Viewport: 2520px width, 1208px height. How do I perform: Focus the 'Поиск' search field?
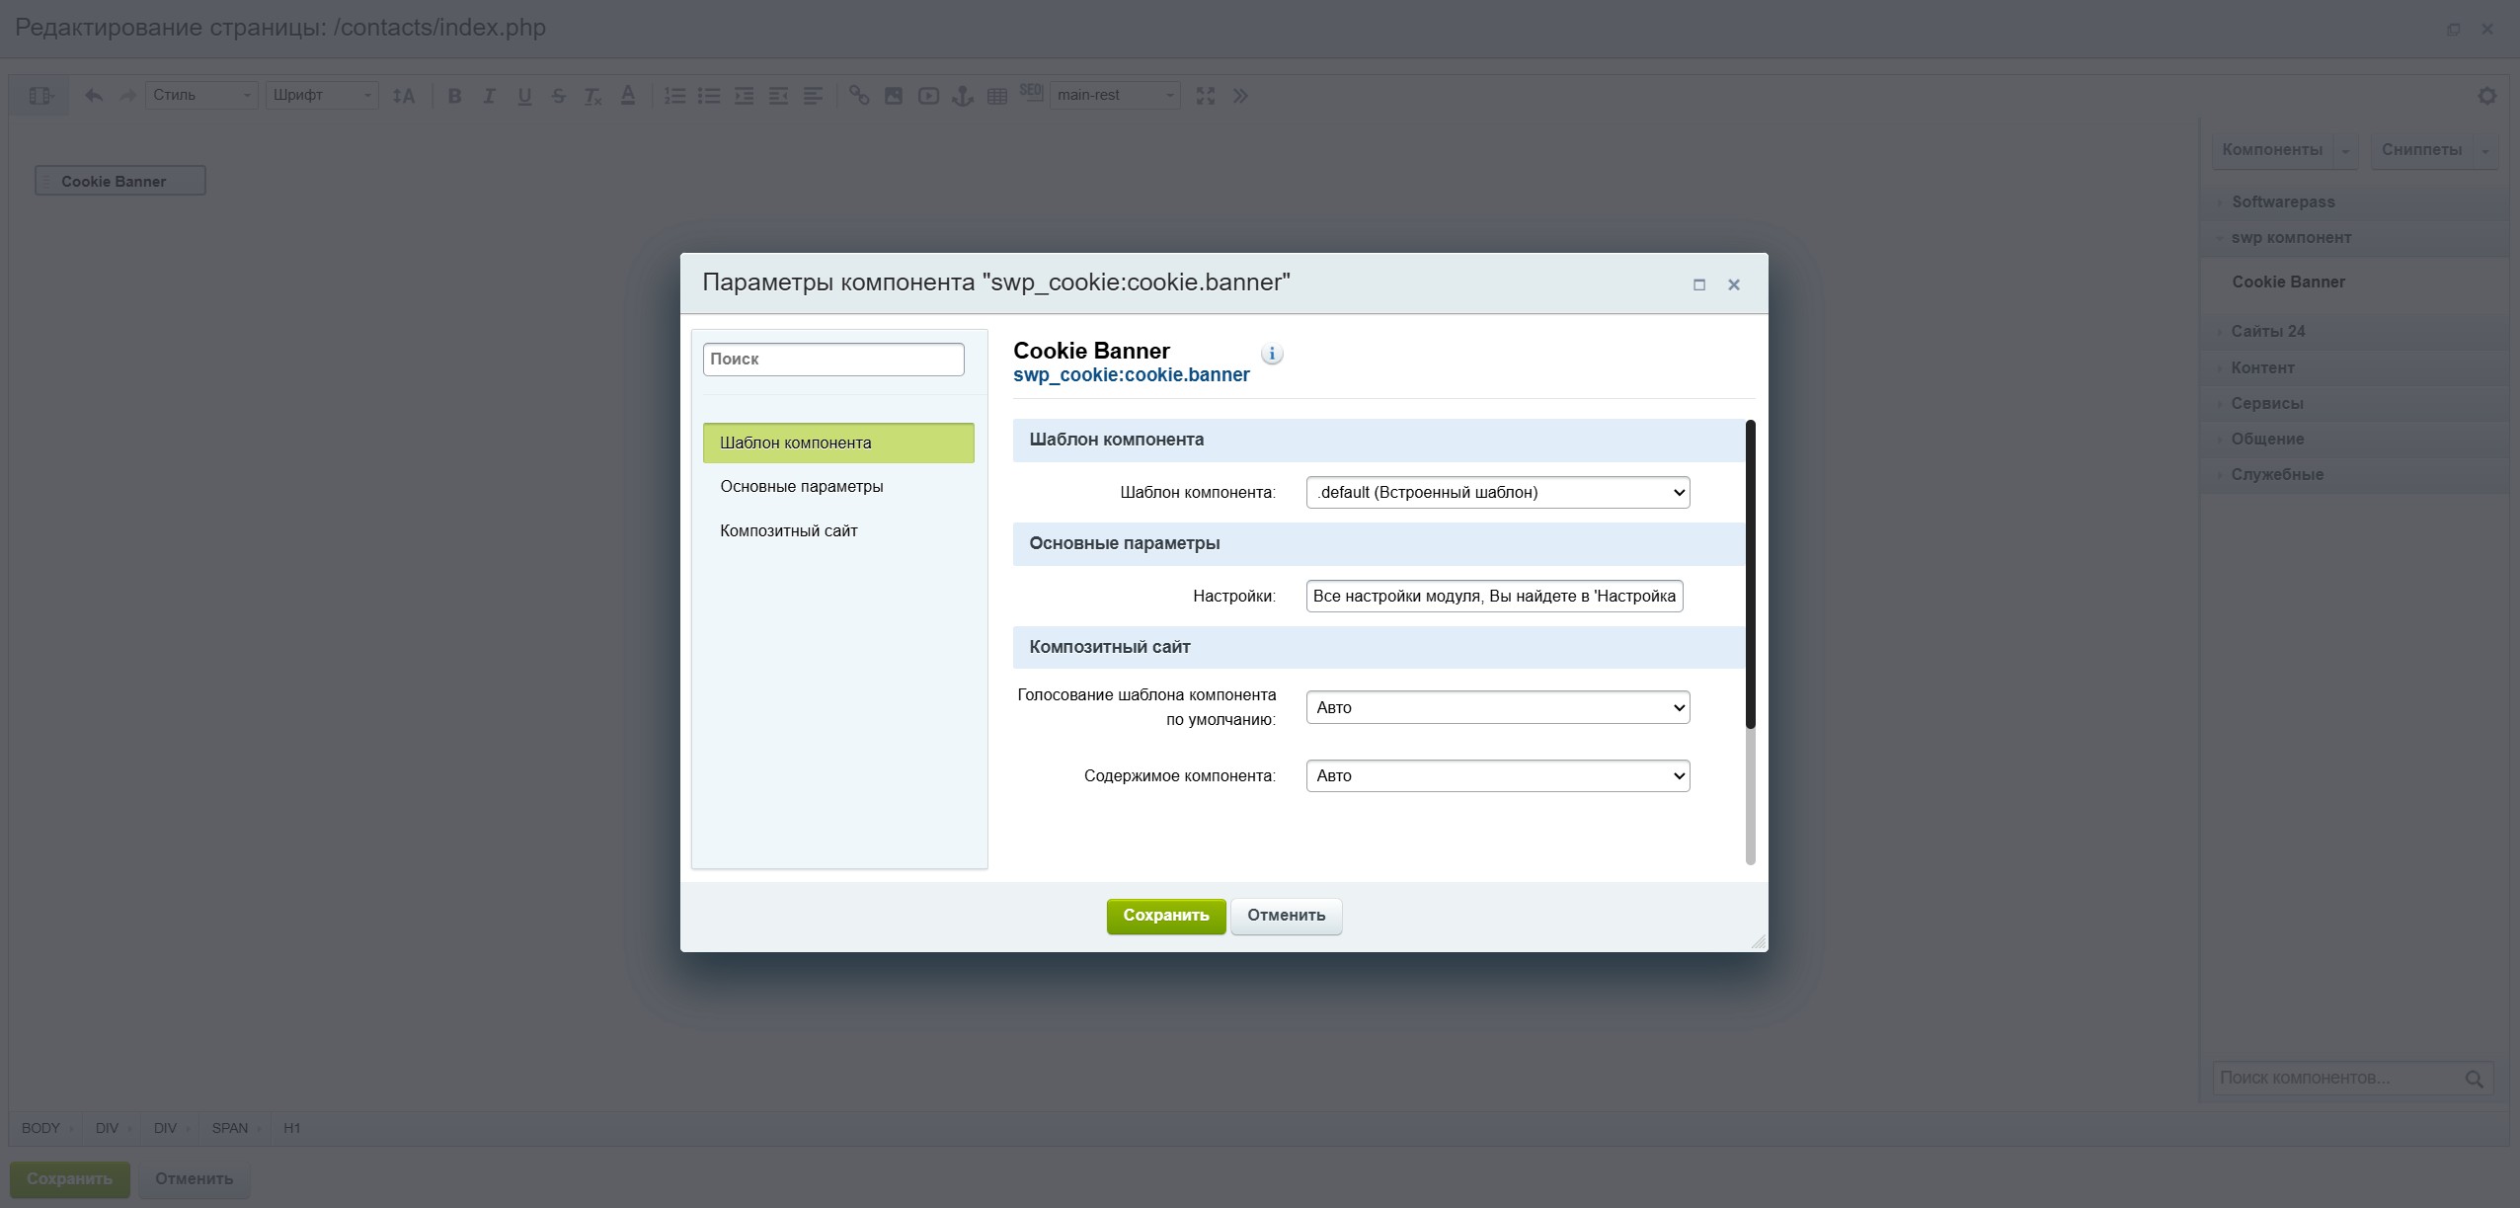click(x=832, y=360)
